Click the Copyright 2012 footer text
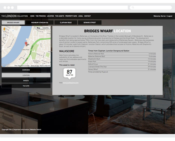This screenshot has height=141, width=175. pyautogui.click(x=7, y=130)
